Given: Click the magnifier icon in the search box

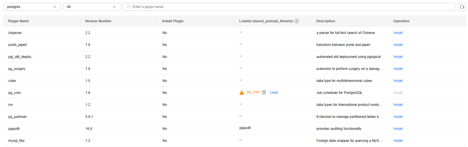Looking at the screenshot, I should click(x=129, y=7).
